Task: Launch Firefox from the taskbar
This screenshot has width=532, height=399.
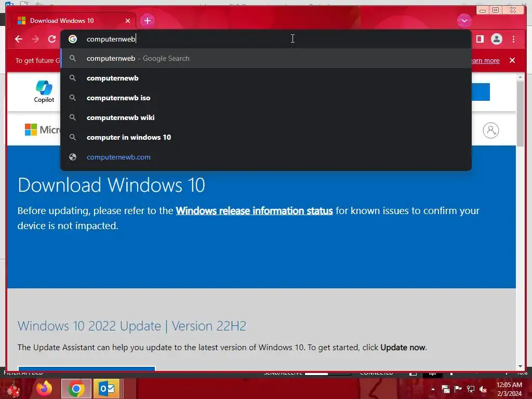Action: 44,389
